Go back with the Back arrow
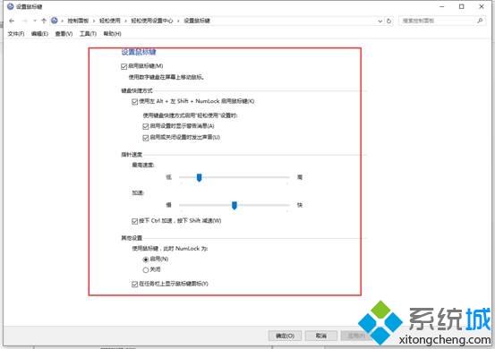This screenshot has height=349, width=495. click(x=12, y=21)
